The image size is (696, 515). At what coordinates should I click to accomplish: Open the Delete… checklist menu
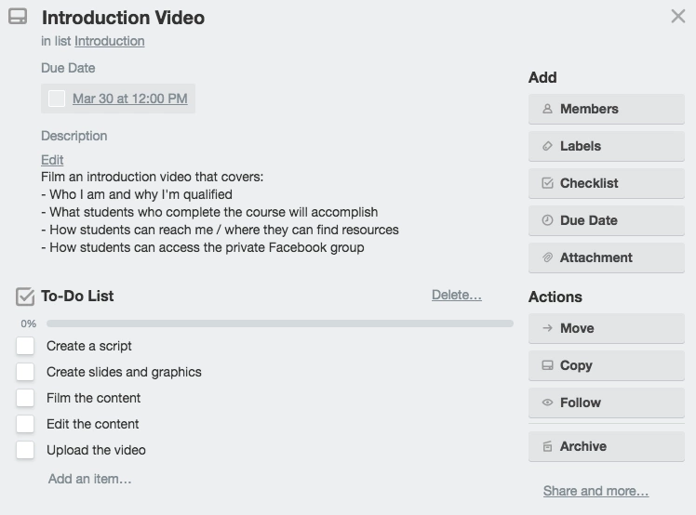coord(456,296)
